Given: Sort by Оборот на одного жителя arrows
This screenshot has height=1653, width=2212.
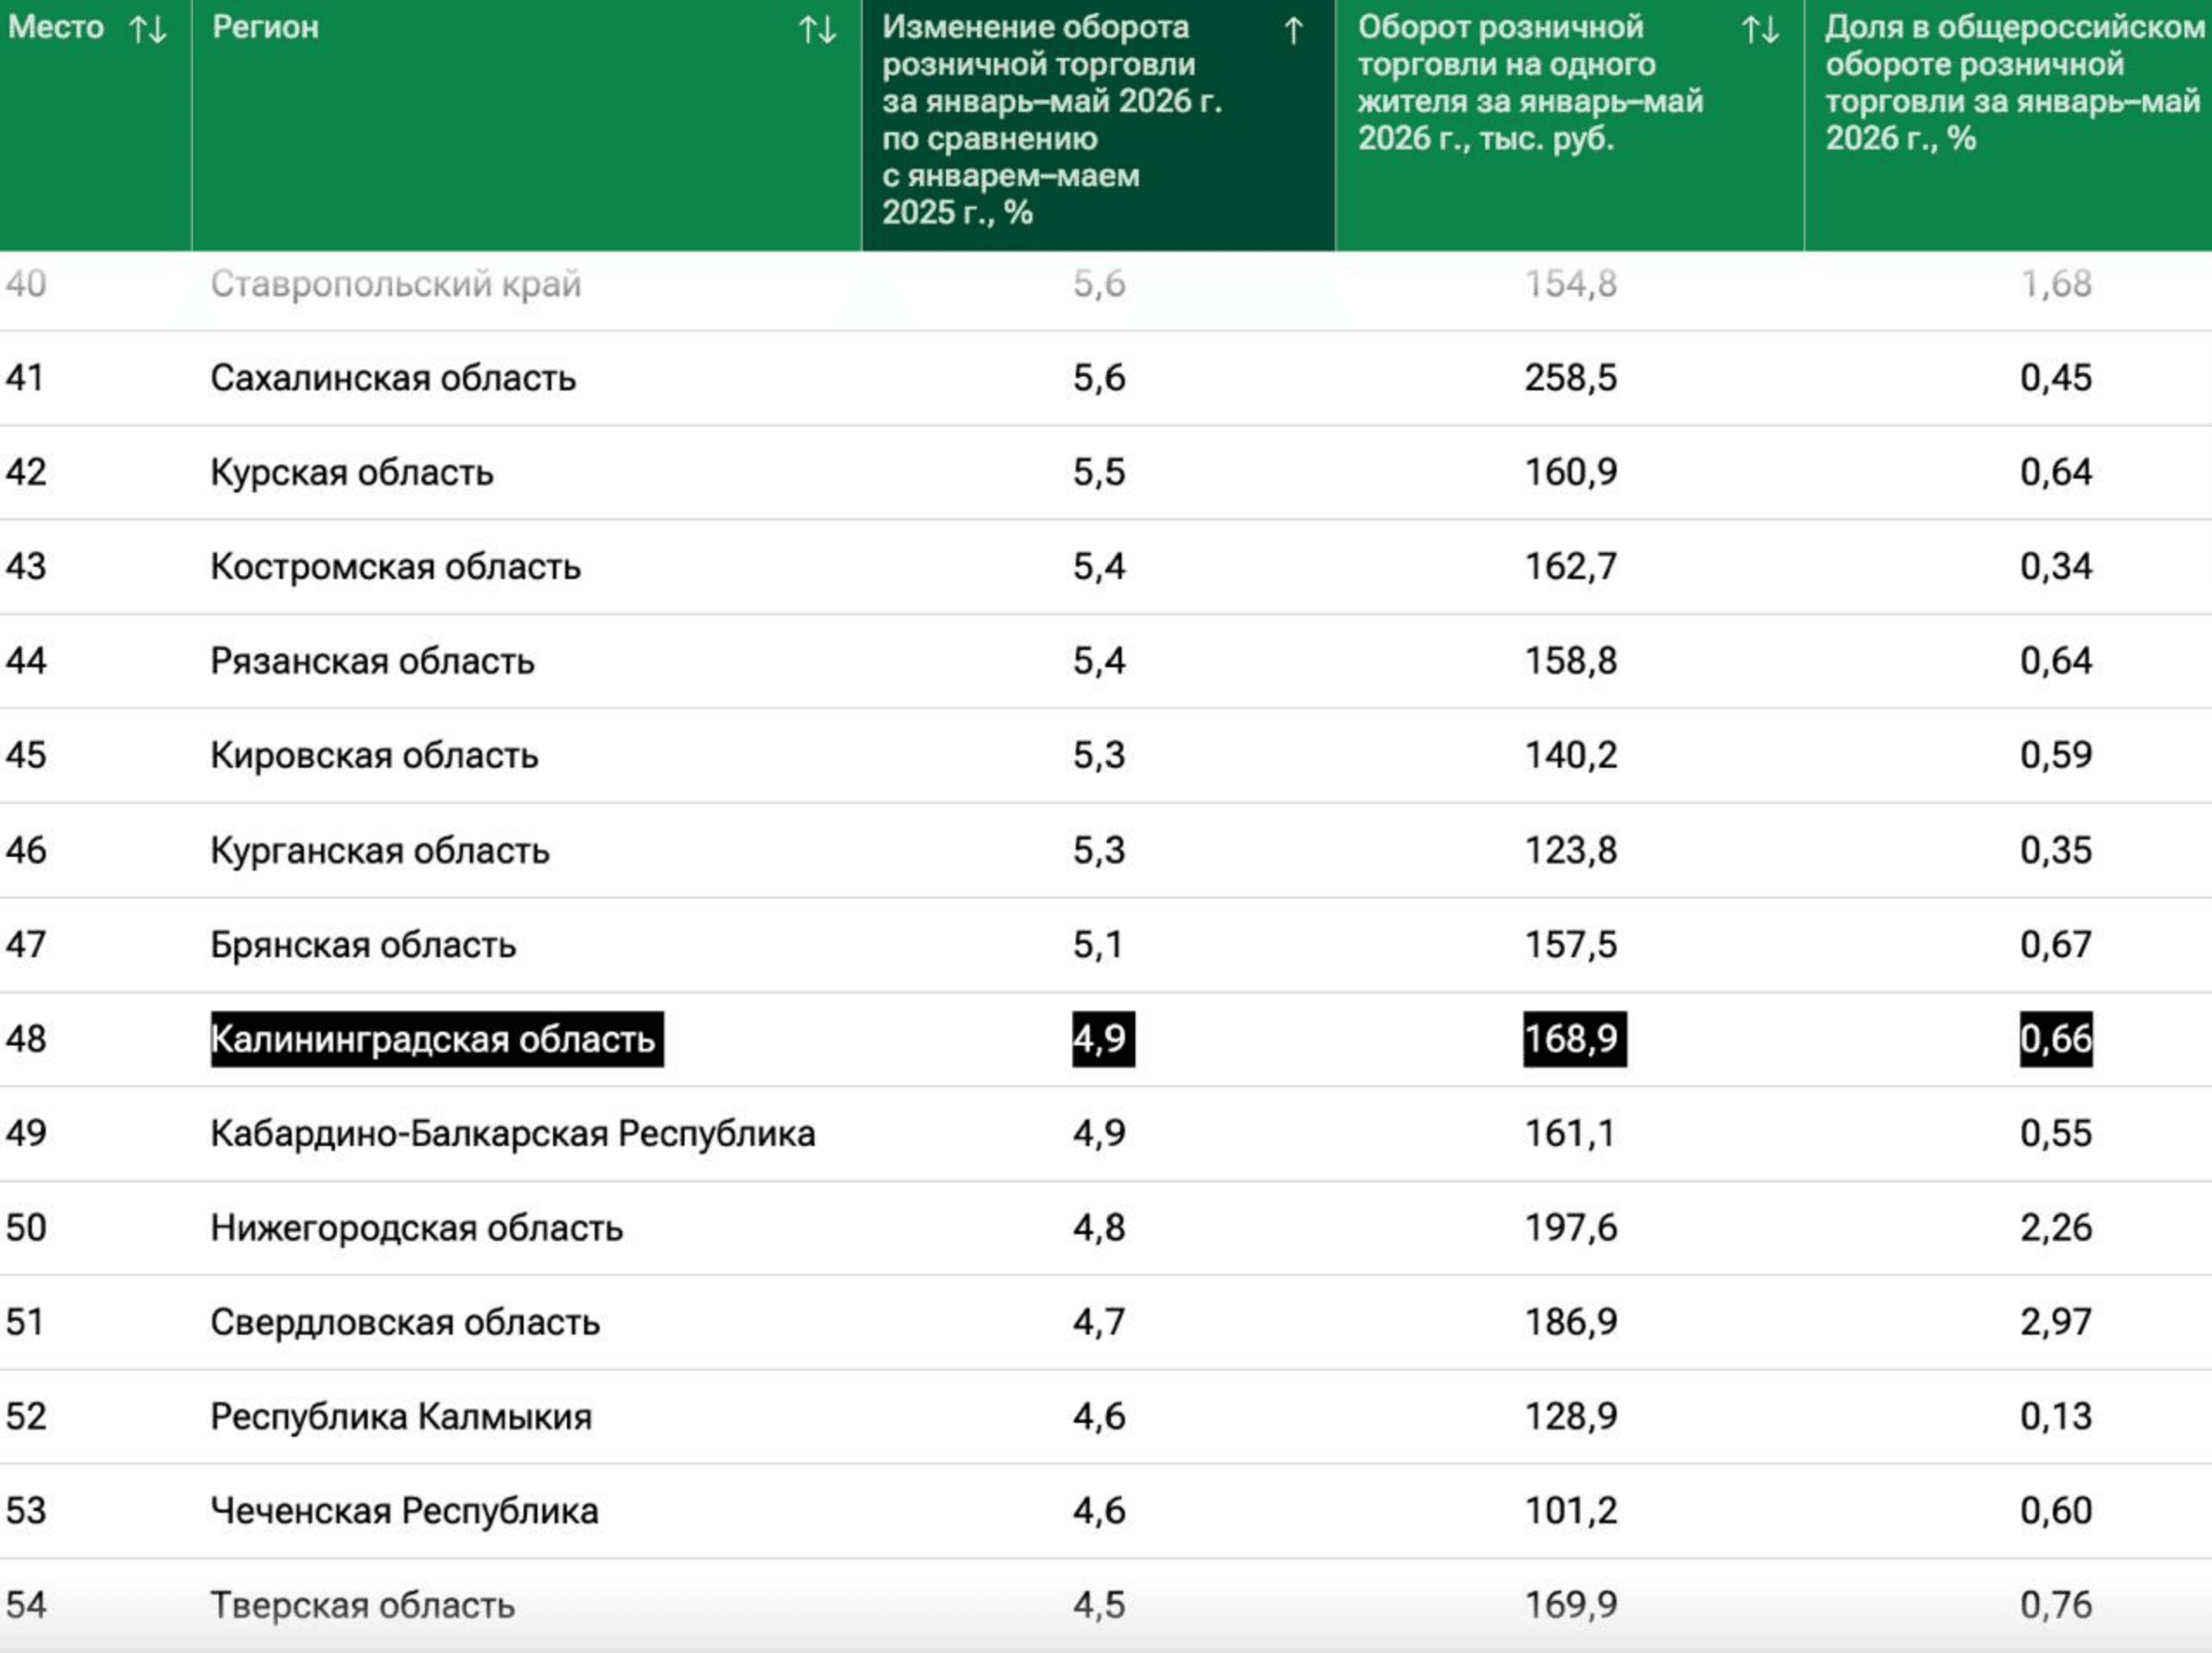Looking at the screenshot, I should [1760, 29].
